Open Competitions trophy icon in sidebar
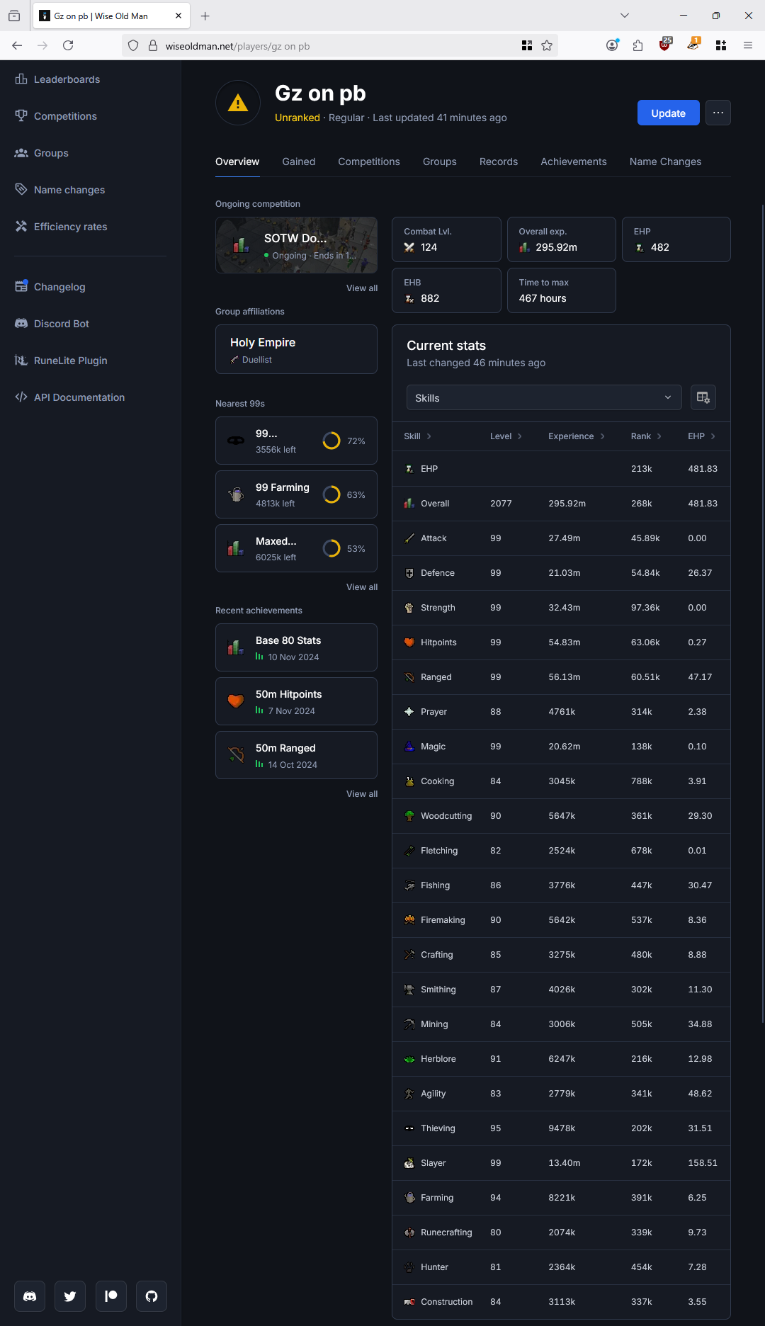 (21, 115)
